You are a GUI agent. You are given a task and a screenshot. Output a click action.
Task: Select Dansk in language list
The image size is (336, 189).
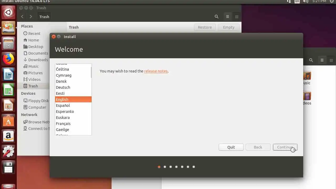pyautogui.click(x=73, y=81)
